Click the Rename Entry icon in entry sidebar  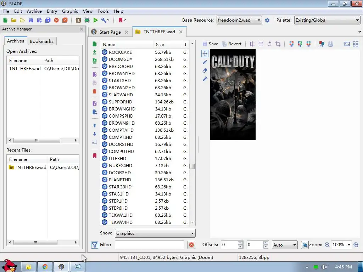tap(94, 74)
